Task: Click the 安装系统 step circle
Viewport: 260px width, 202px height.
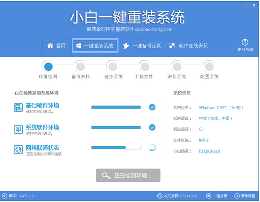Action: (177, 66)
